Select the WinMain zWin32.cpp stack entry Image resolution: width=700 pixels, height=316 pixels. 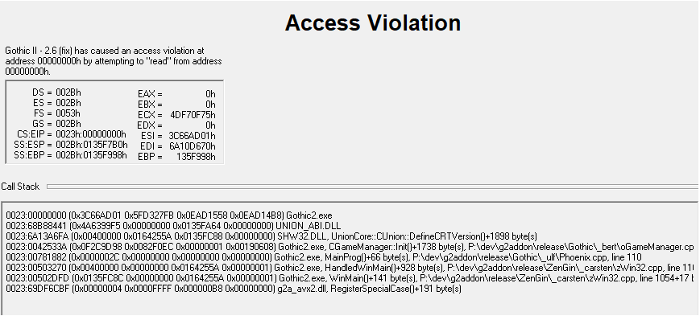tap(350, 278)
